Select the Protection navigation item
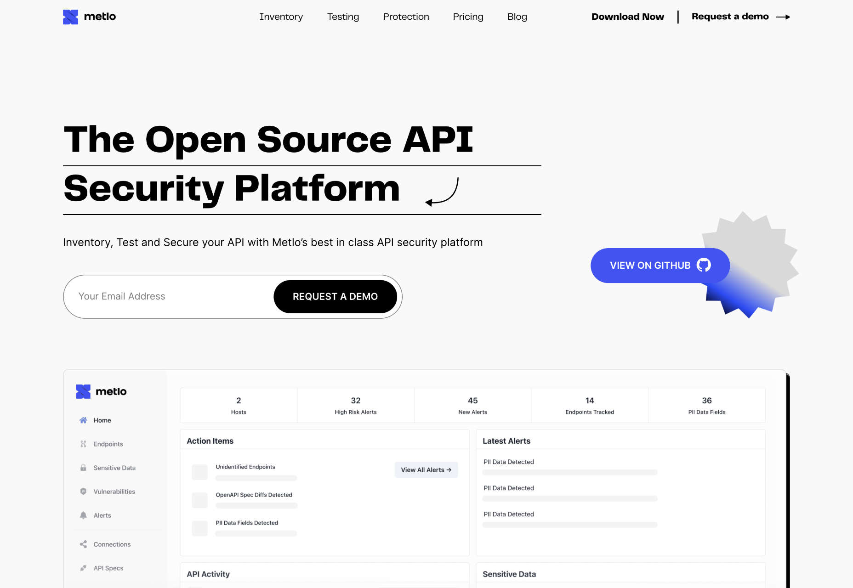The image size is (853, 588). point(406,17)
